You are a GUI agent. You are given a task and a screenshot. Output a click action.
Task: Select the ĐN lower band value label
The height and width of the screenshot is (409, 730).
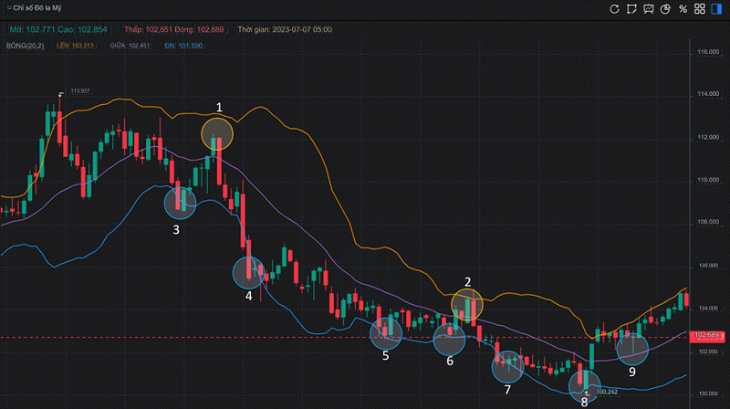(182, 44)
